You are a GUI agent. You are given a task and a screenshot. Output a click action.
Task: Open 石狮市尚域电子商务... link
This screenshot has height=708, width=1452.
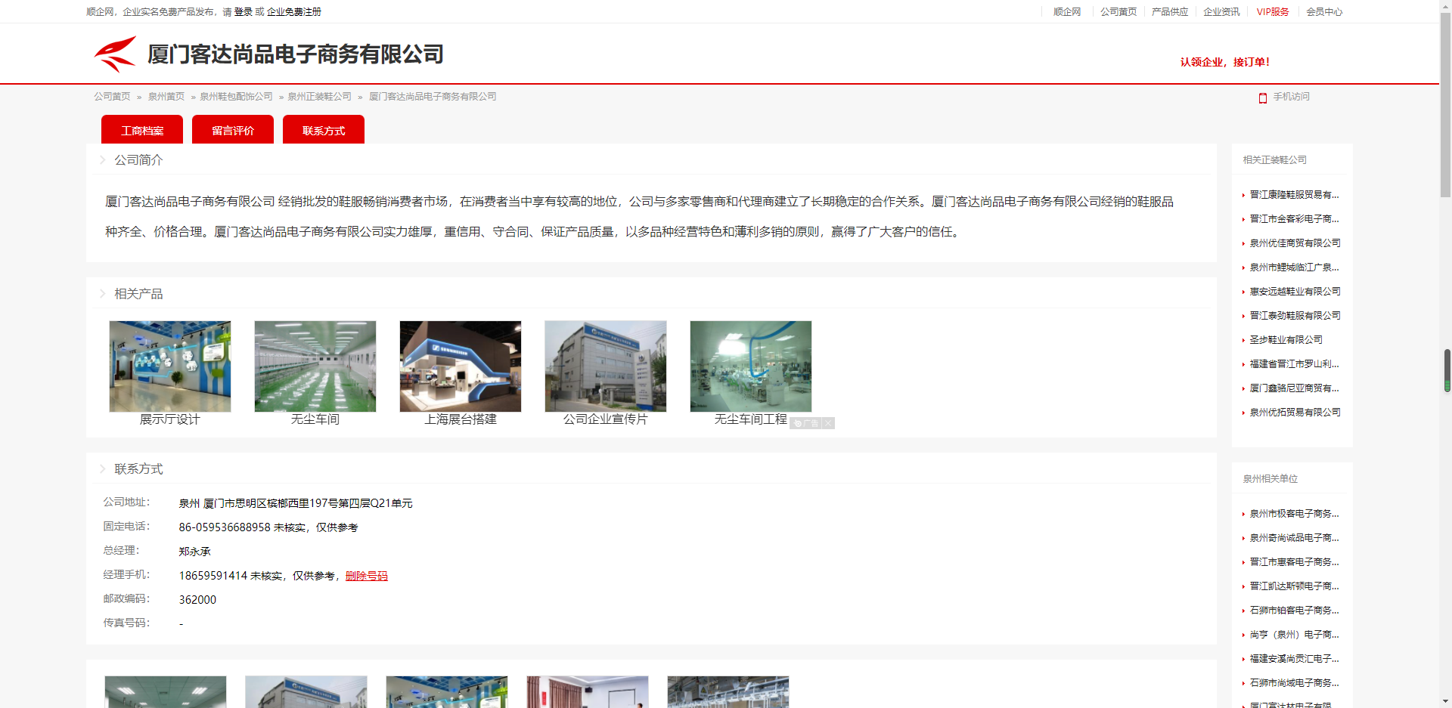click(1294, 683)
